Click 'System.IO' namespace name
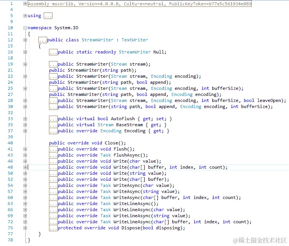The image size is (289, 246). (x=66, y=28)
